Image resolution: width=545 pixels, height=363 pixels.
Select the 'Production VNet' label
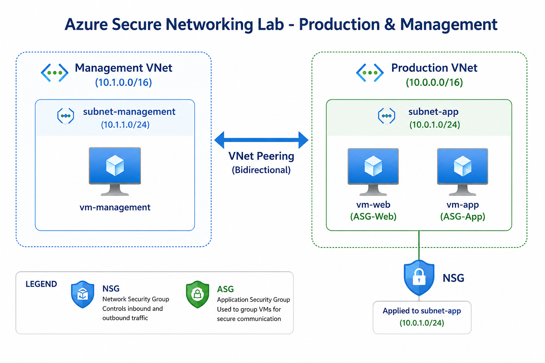click(x=434, y=68)
